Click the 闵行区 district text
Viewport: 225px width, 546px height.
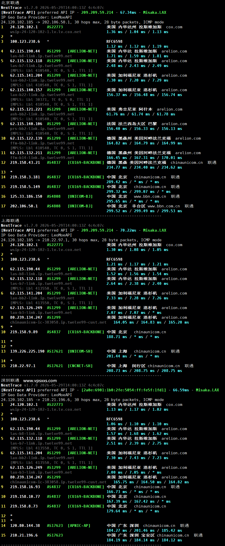tap(139, 366)
